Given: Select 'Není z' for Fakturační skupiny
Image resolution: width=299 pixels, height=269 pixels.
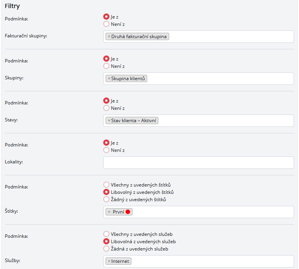Looking at the screenshot, I should click(x=106, y=24).
